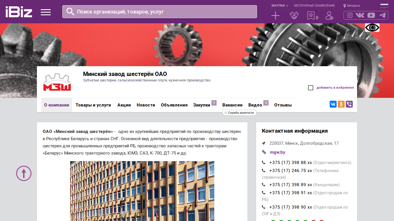Image resolution: width=394 pixels, height=221 pixels.
Task: Click the user registration icon
Action: [x=329, y=16]
